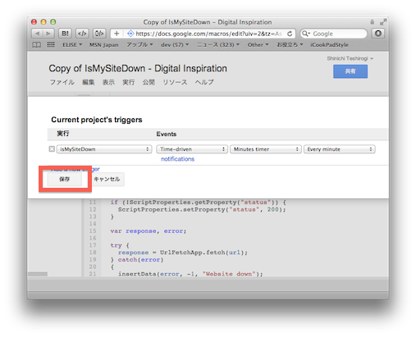This screenshot has height=337, width=416.
Task: Open the MSN Japan bookmark
Action: (x=104, y=44)
